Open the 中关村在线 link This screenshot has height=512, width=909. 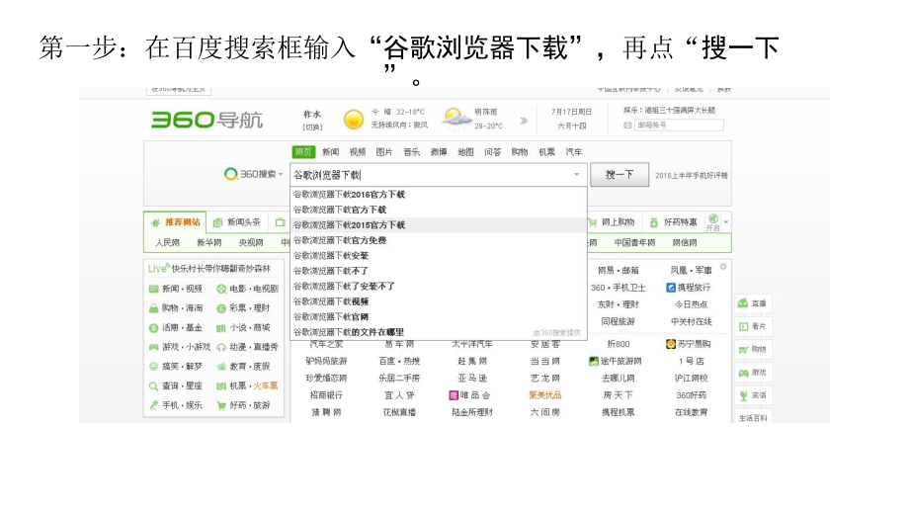coord(691,322)
